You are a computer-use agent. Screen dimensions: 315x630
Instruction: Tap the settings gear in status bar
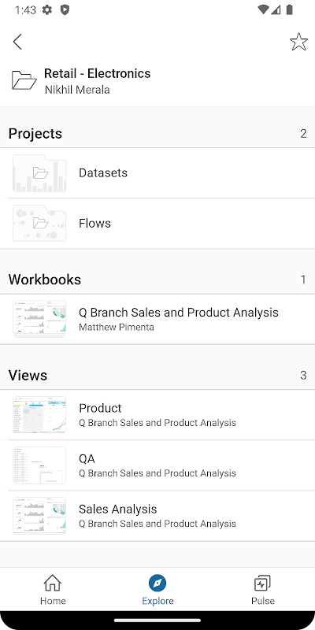coord(47,10)
